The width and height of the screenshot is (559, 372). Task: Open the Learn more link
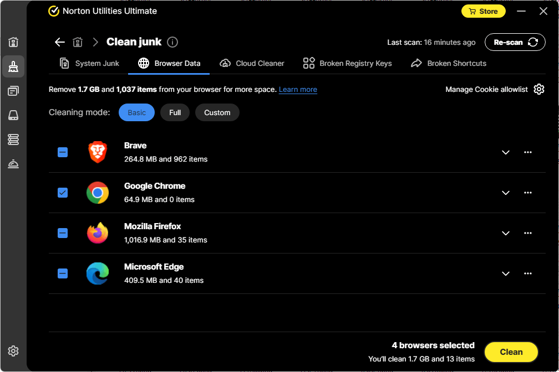(x=298, y=89)
